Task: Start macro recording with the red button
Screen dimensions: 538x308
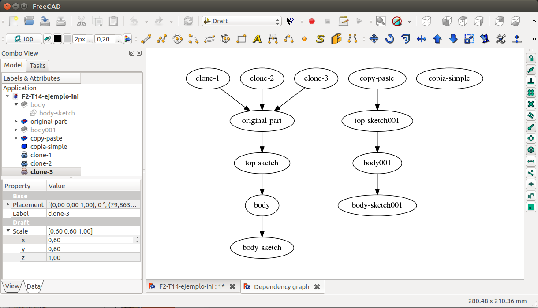Action: (x=312, y=21)
